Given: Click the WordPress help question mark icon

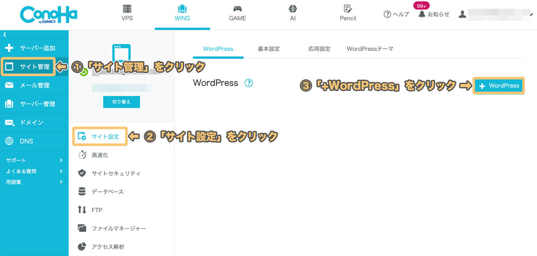Looking at the screenshot, I should coord(249,83).
